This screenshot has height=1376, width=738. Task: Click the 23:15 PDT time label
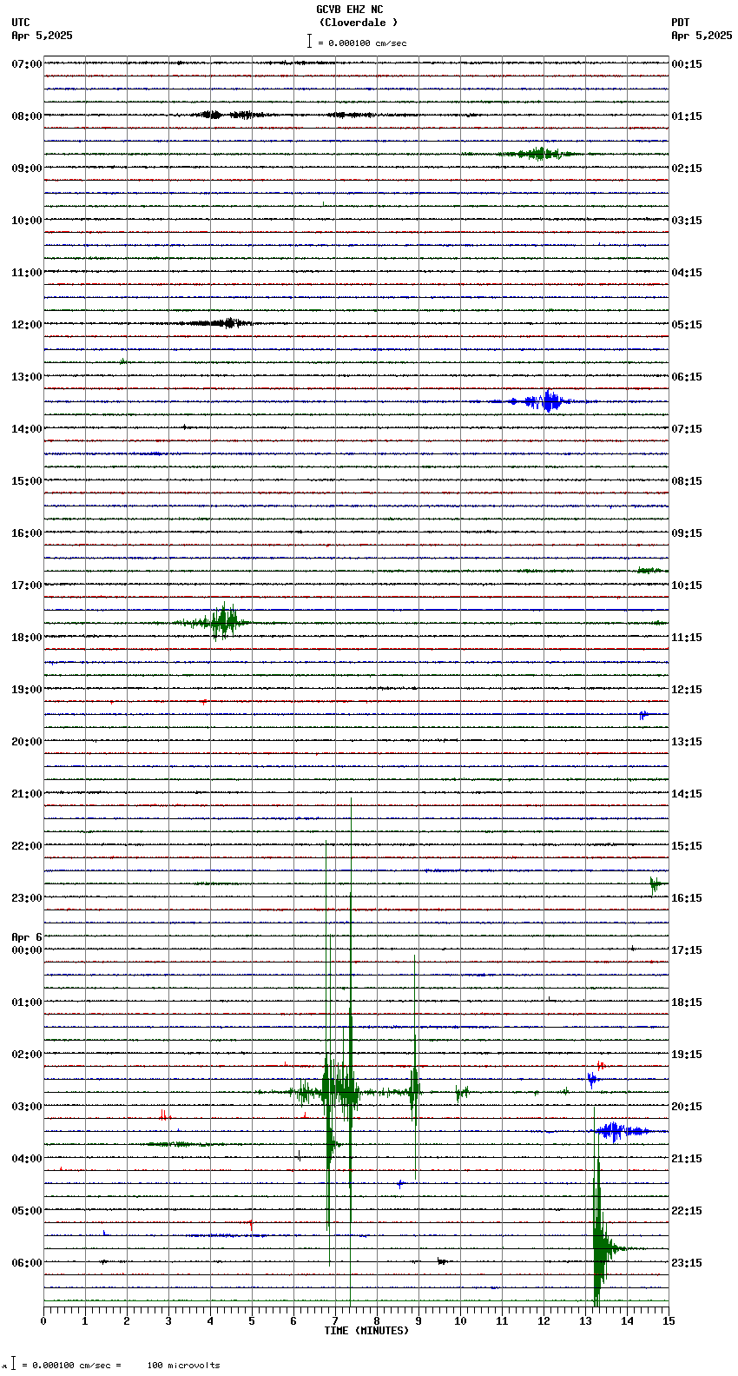pos(687,1263)
